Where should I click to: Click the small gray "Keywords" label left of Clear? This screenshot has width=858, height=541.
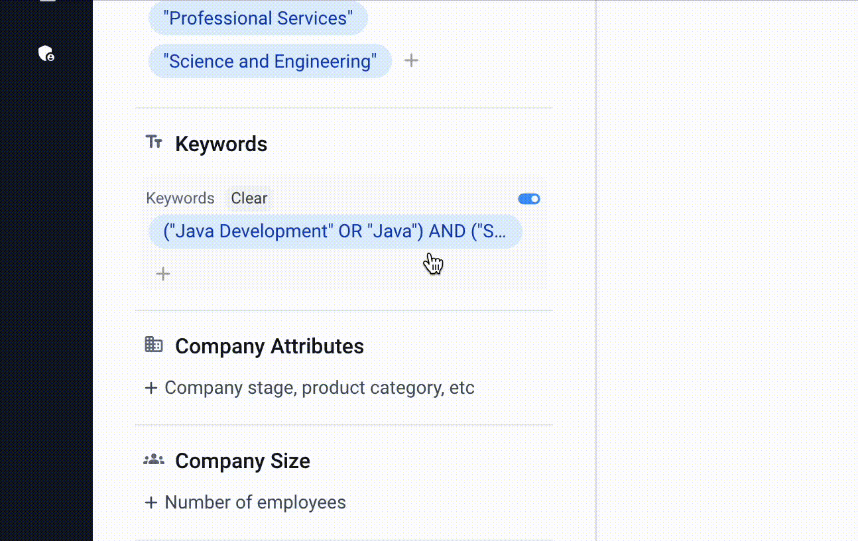pyautogui.click(x=180, y=198)
